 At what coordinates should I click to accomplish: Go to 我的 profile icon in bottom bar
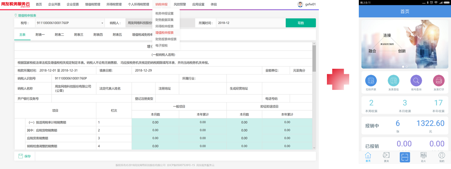click(x=442, y=157)
